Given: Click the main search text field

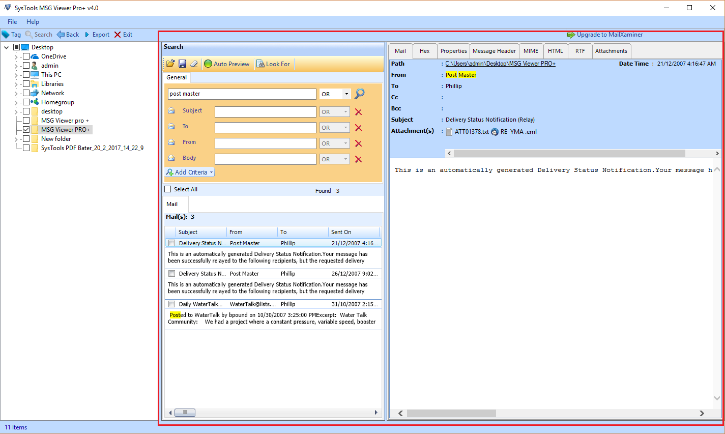Looking at the screenshot, I should click(x=242, y=94).
